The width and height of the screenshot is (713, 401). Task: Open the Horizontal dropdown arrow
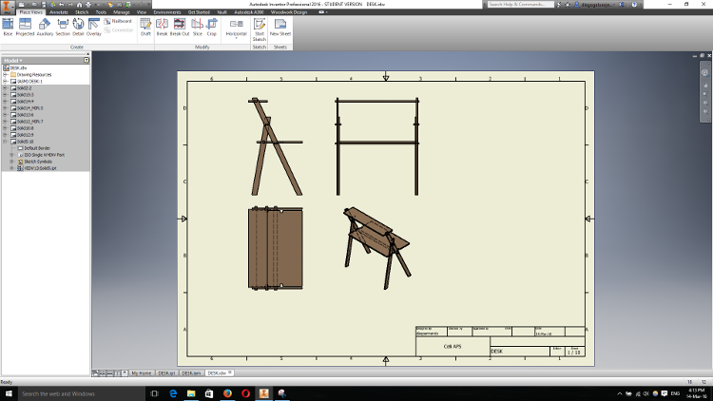coord(236,38)
